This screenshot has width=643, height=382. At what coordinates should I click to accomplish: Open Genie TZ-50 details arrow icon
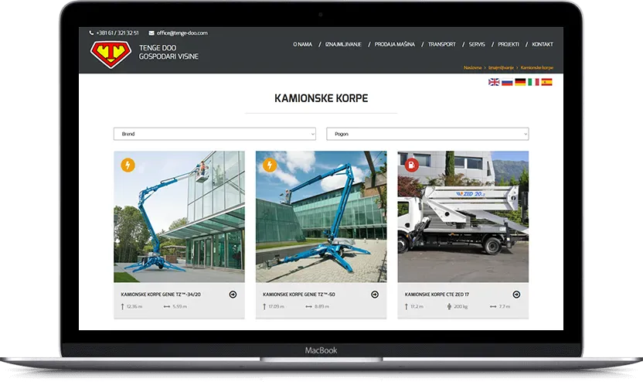pyautogui.click(x=375, y=294)
